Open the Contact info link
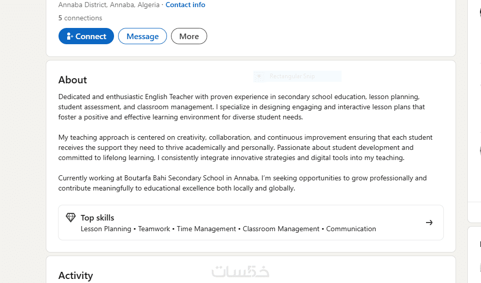The height and width of the screenshot is (283, 481). [185, 5]
